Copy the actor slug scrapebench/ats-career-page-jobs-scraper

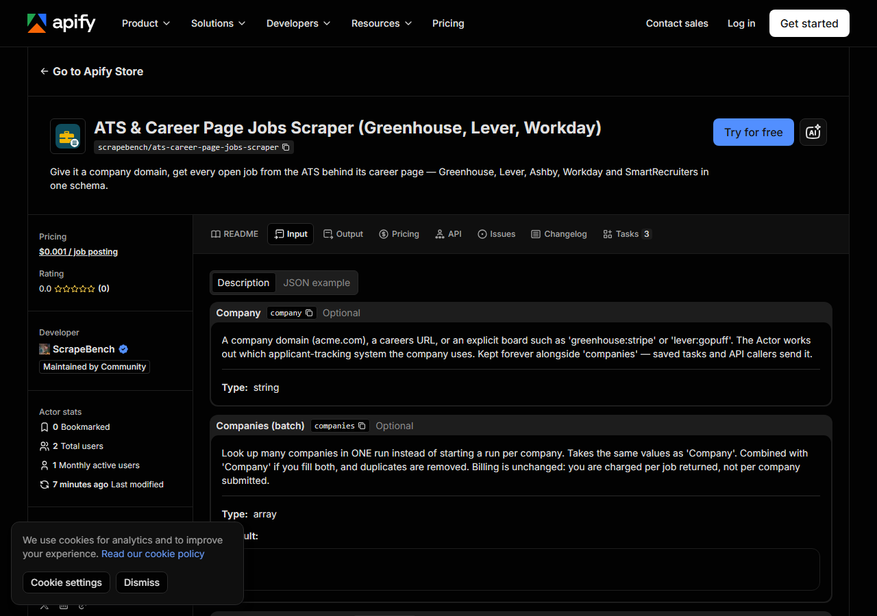(x=286, y=147)
